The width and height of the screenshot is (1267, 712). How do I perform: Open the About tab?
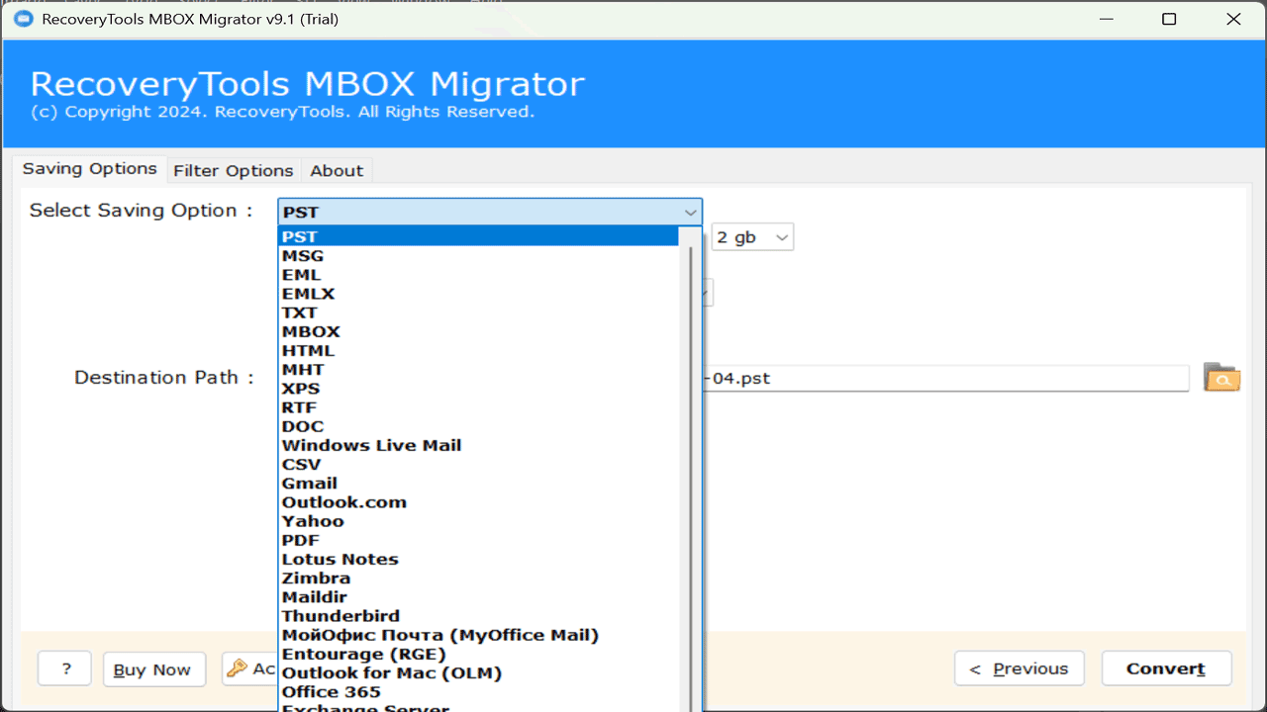click(337, 170)
